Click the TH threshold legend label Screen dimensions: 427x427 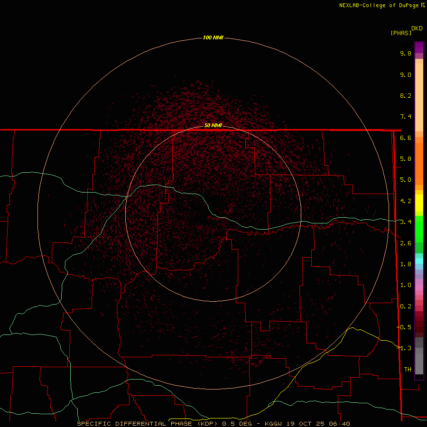pyautogui.click(x=408, y=370)
